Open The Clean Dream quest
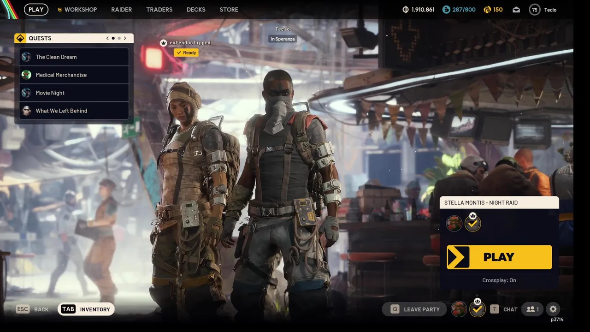The height and width of the screenshot is (332, 590). point(74,57)
